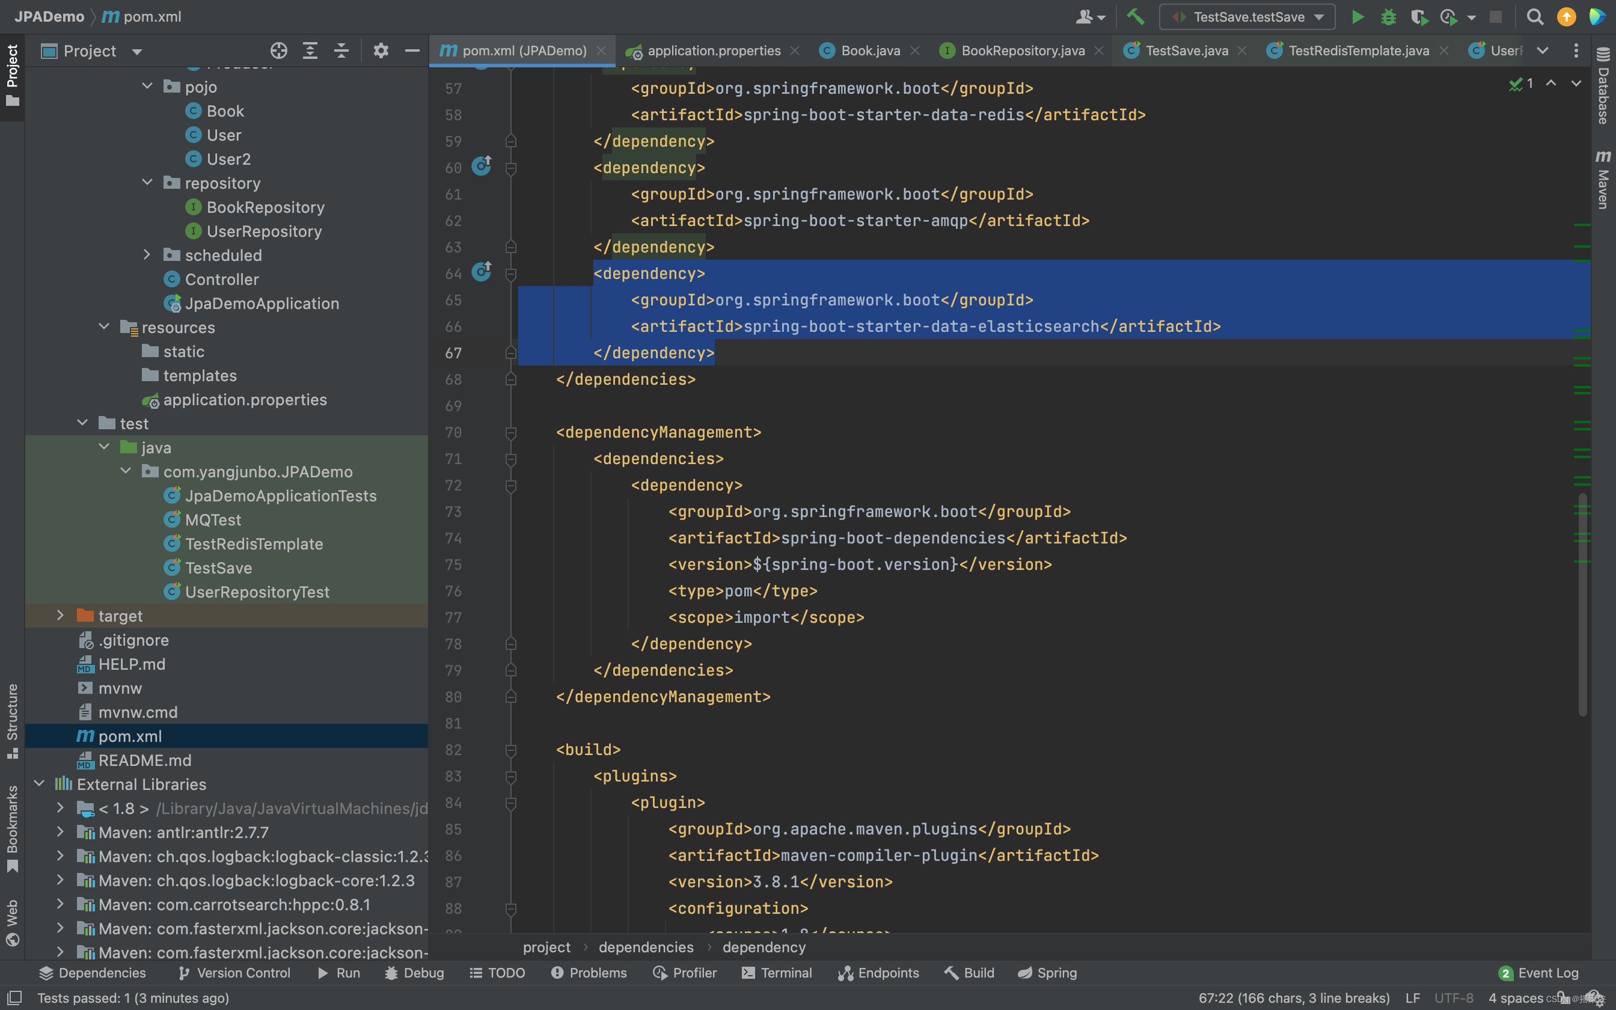Image resolution: width=1616 pixels, height=1010 pixels.
Task: Open Project panel settings gear
Action: (381, 50)
